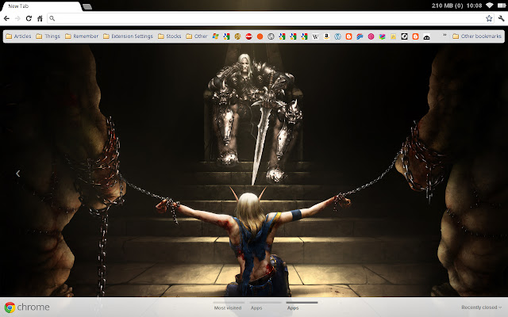The image size is (508, 317).
Task: Open the red stop-sign bookmark
Action: pyautogui.click(x=248, y=36)
